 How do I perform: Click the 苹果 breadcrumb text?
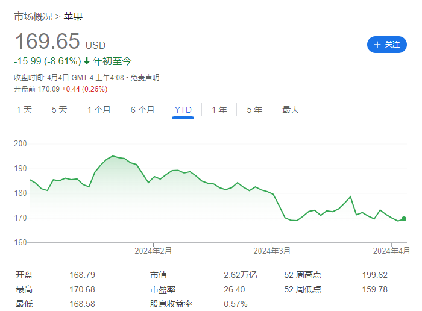click(x=73, y=17)
